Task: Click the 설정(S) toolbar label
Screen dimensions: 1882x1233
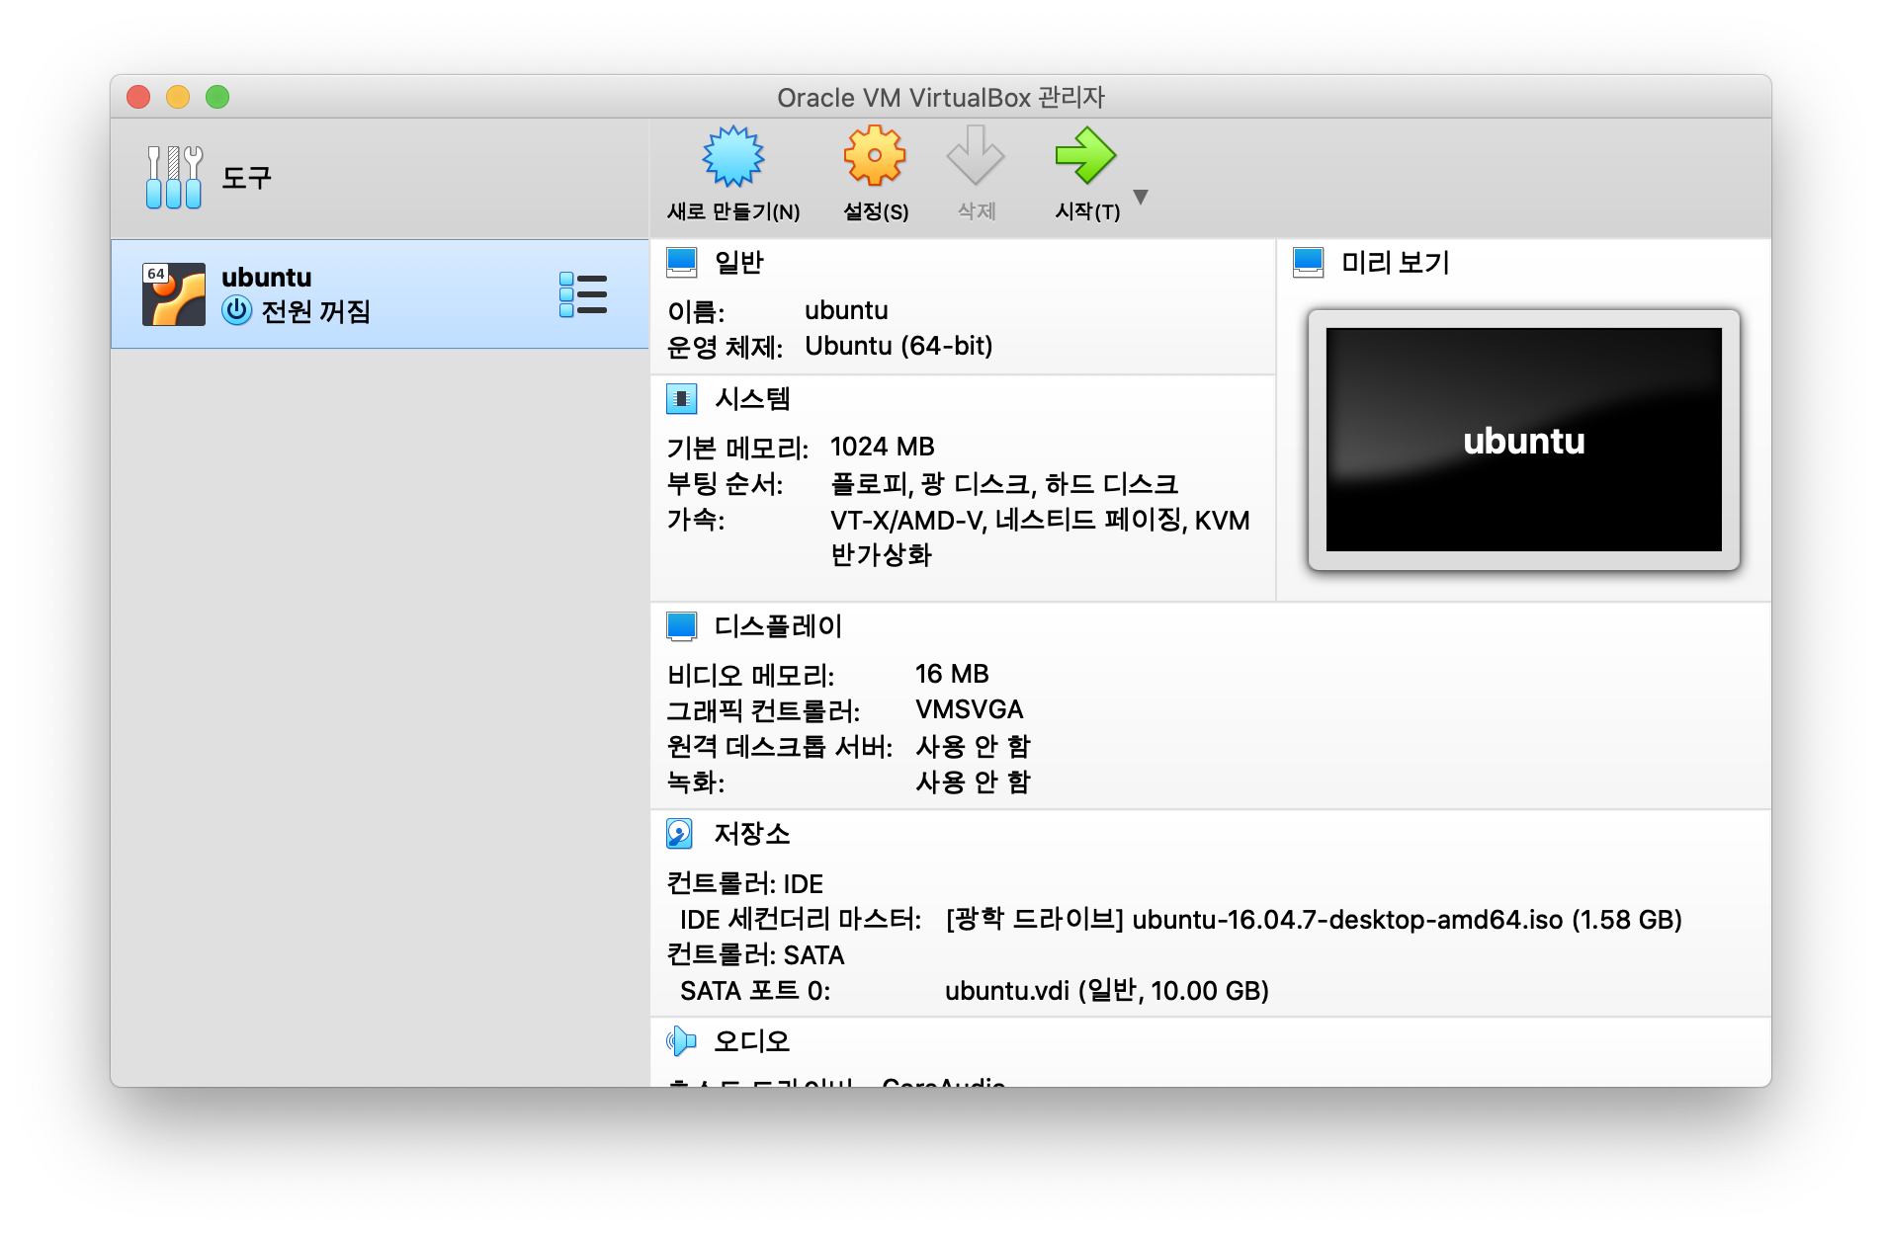Action: coord(875,211)
